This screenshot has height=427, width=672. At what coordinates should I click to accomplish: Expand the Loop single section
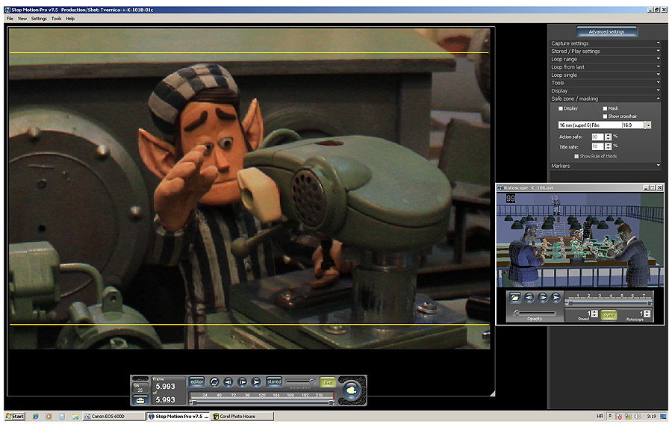605,75
